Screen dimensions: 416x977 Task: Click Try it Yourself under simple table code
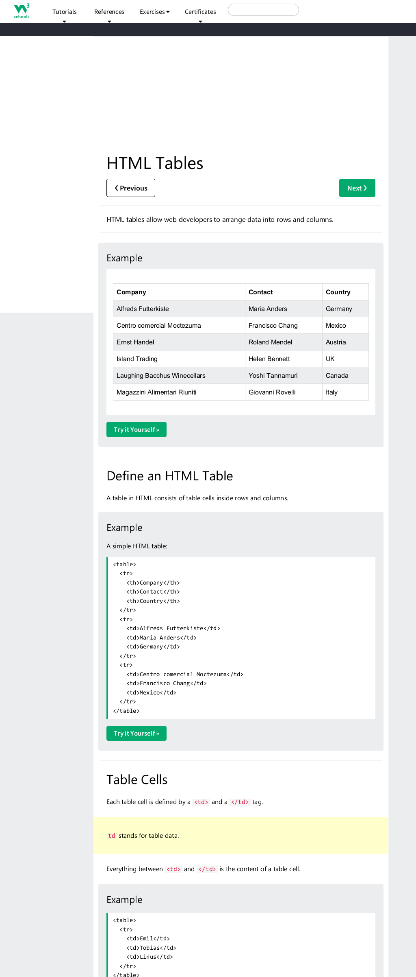(136, 733)
